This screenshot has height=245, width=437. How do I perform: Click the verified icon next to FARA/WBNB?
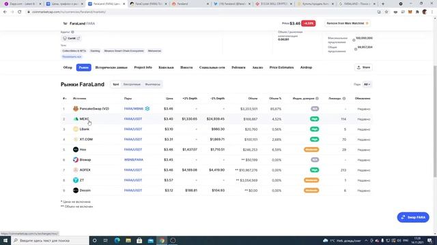point(147,109)
